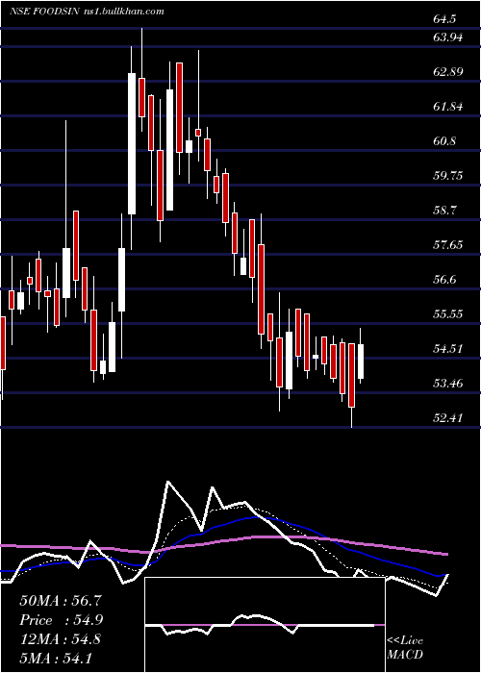Click the <<Live MACD label

pos(405,647)
